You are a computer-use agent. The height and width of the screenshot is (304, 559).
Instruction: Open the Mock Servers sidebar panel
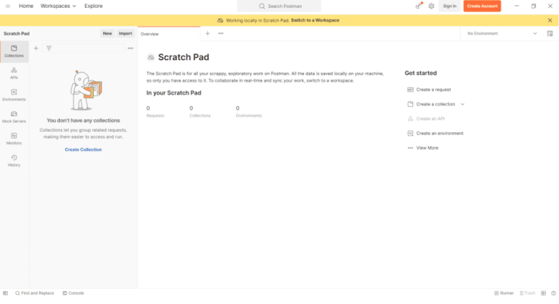tap(14, 117)
